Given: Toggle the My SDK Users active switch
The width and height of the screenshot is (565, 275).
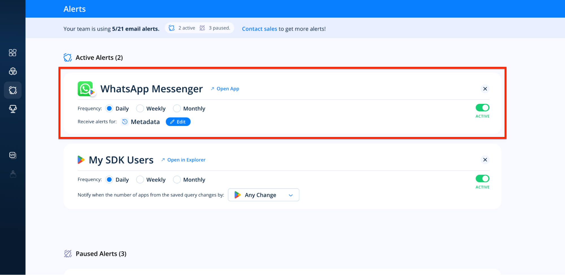Looking at the screenshot, I should (x=482, y=178).
